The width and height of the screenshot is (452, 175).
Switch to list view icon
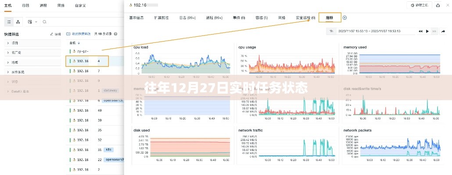(10, 21)
